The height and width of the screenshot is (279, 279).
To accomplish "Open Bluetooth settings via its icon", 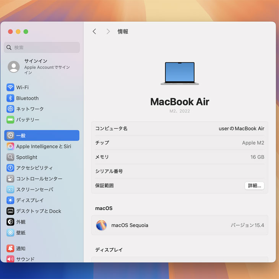I will point(10,98).
